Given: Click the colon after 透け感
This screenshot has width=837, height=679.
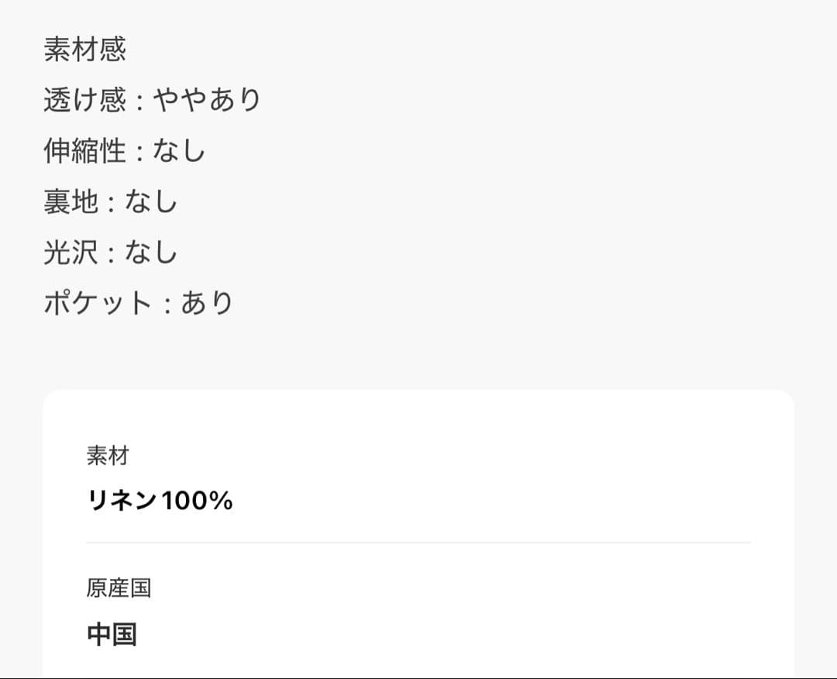Looking at the screenshot, I should pyautogui.click(x=139, y=102).
